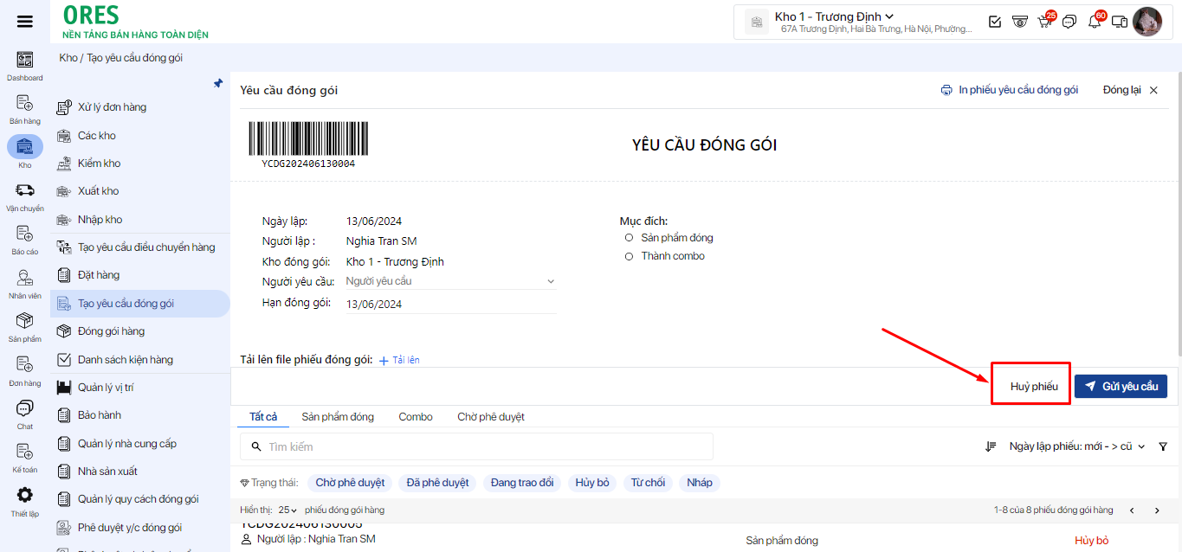Open the Dashboard icon in sidebar
The width and height of the screenshot is (1182, 552).
tap(25, 60)
